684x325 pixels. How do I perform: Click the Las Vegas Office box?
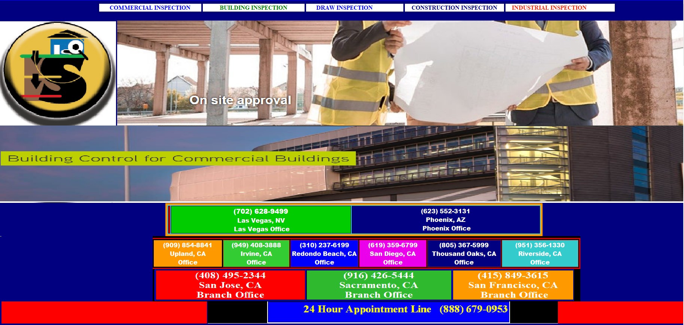coord(261,220)
